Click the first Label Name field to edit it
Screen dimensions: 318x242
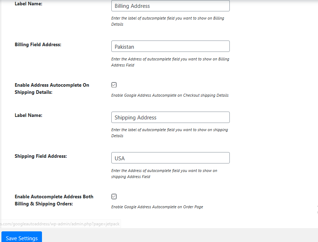click(x=170, y=6)
